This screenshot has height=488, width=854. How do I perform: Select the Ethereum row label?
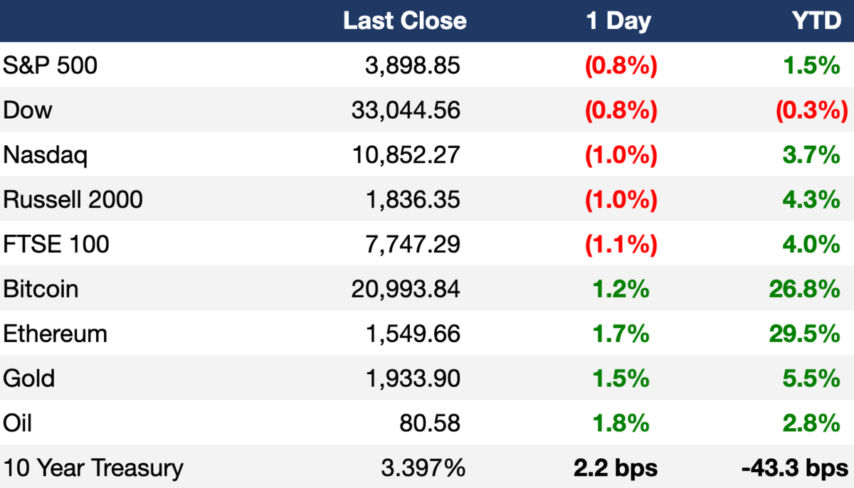(x=55, y=334)
